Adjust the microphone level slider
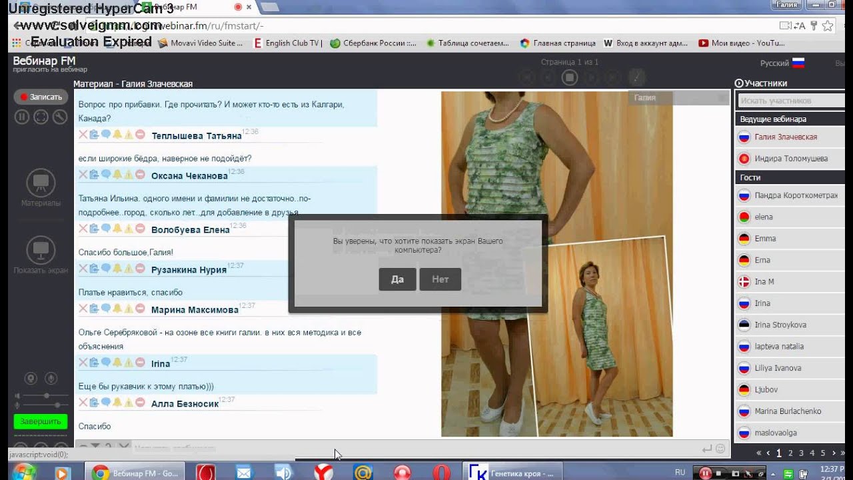This screenshot has width=853, height=480. click(46, 405)
